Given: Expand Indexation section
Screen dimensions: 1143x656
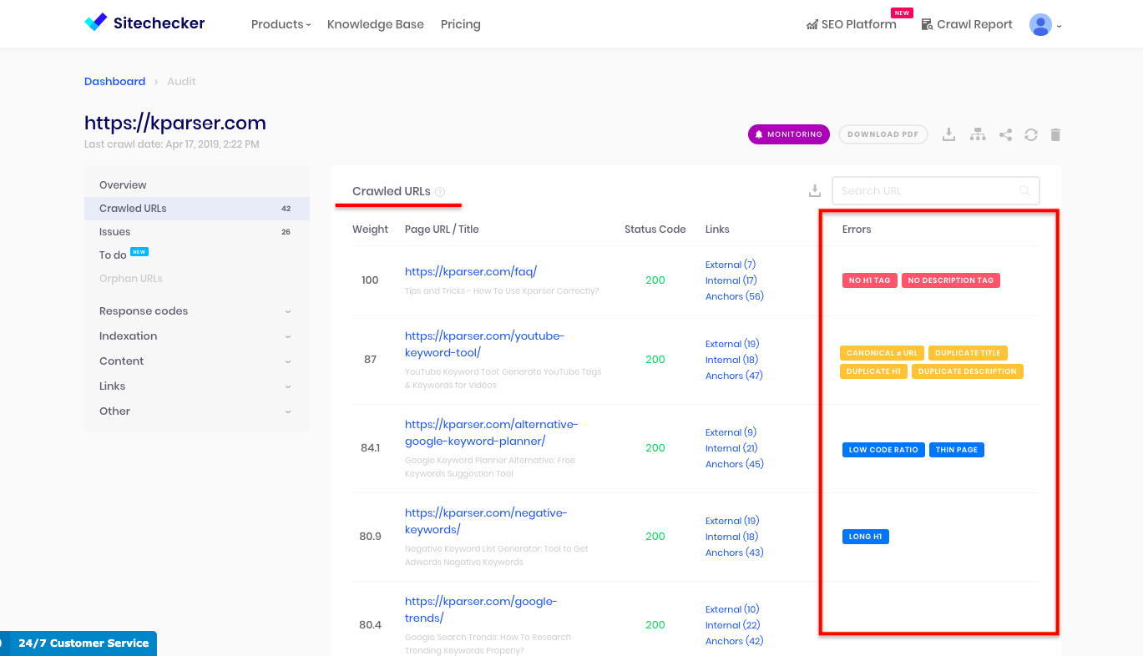Looking at the screenshot, I should pos(196,336).
